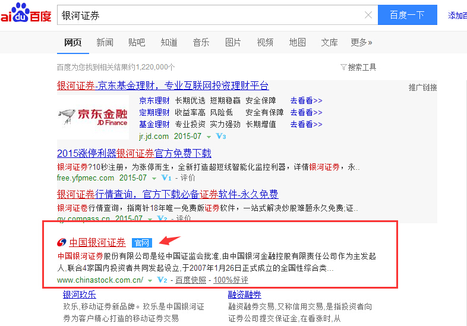Click the V1 badge beside free.yfpmec.com

point(166,178)
